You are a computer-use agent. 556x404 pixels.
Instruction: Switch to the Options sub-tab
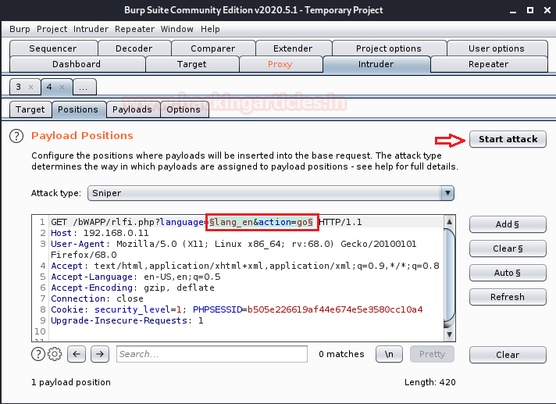pos(184,109)
